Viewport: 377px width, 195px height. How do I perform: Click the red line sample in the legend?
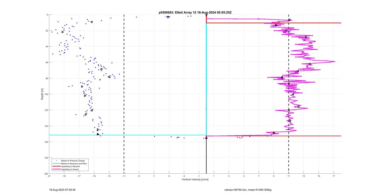(56, 166)
